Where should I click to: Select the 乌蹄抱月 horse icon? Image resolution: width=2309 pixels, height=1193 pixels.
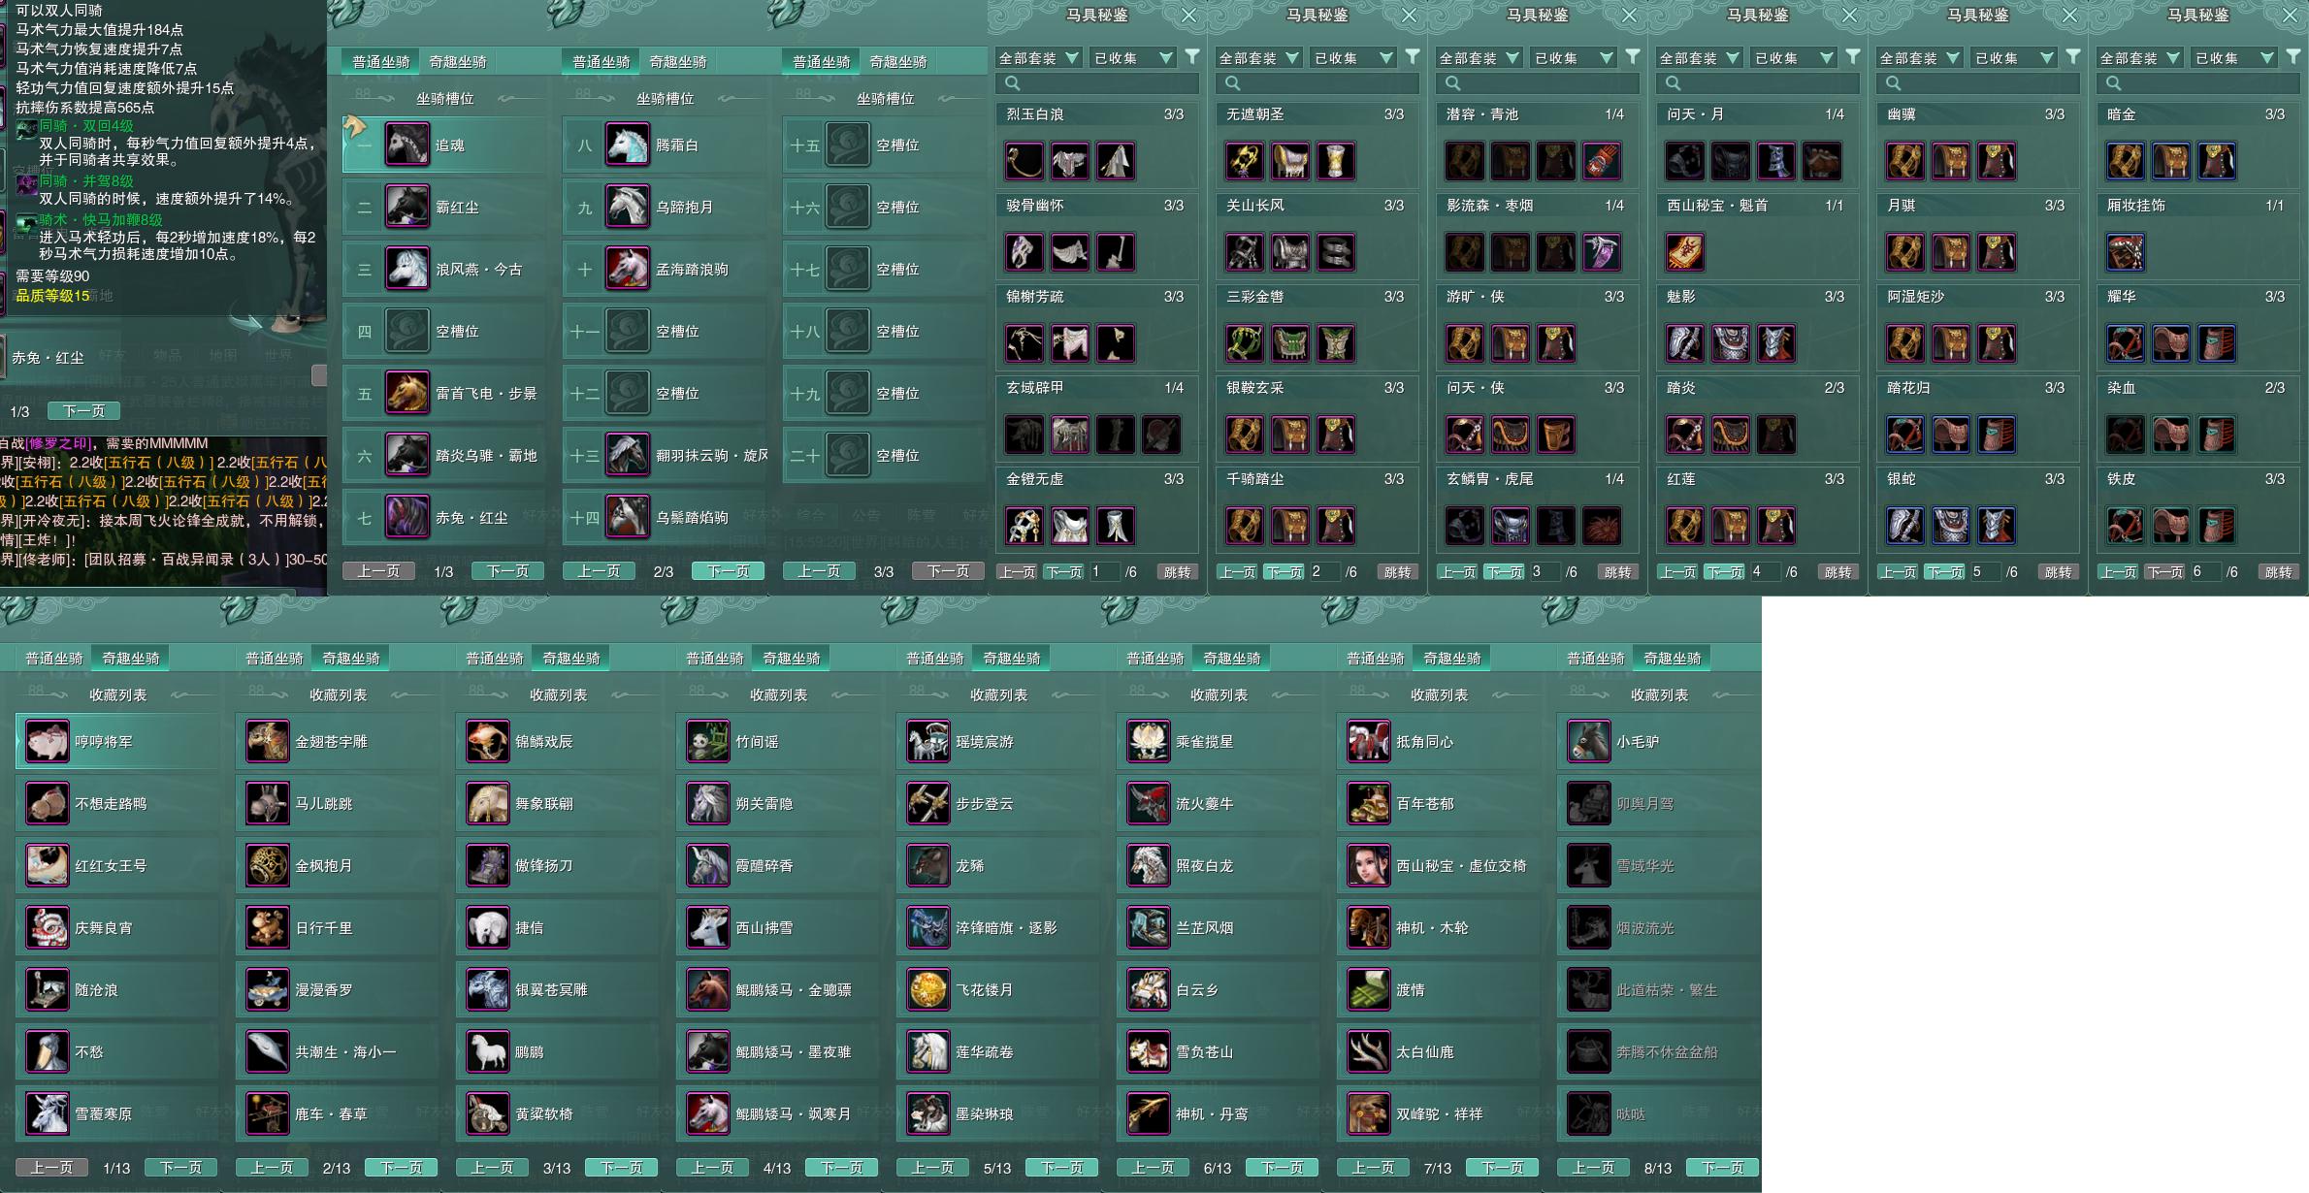tap(628, 207)
